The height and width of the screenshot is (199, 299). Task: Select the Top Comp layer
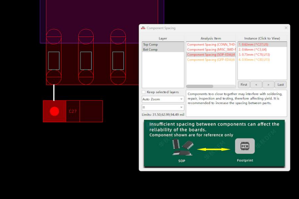(151, 45)
